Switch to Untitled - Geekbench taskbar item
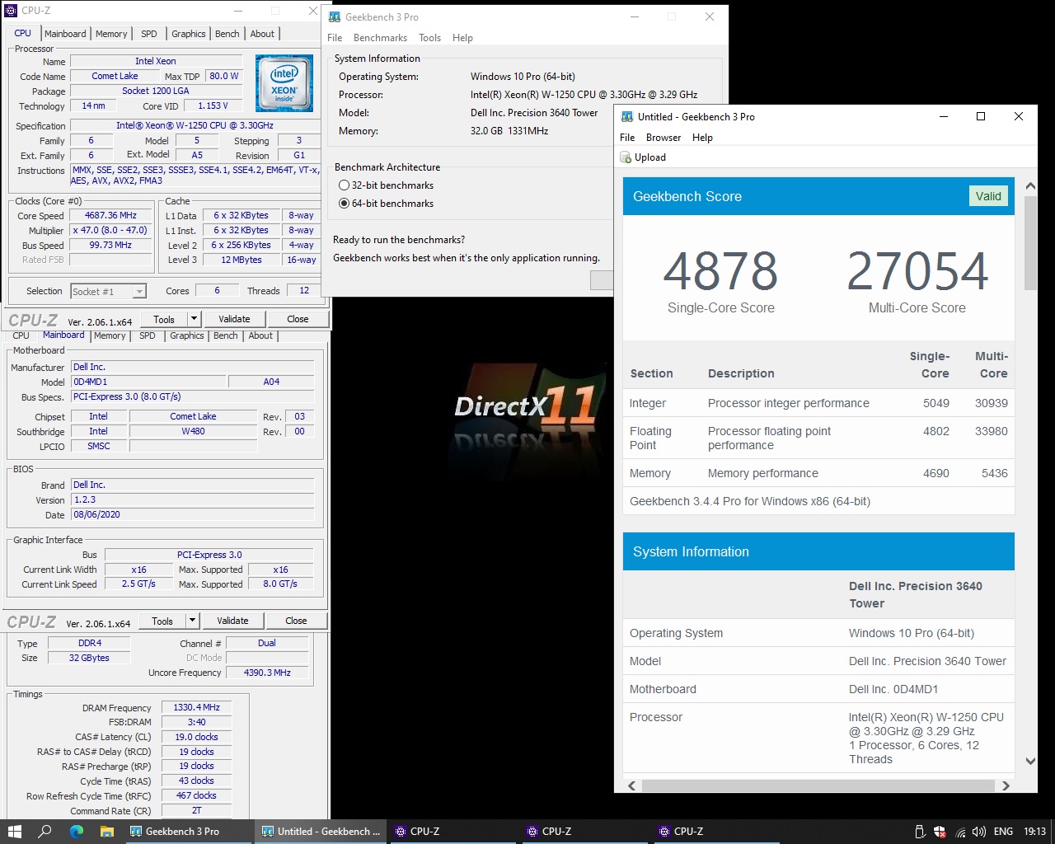1055x844 pixels. pyautogui.click(x=320, y=832)
